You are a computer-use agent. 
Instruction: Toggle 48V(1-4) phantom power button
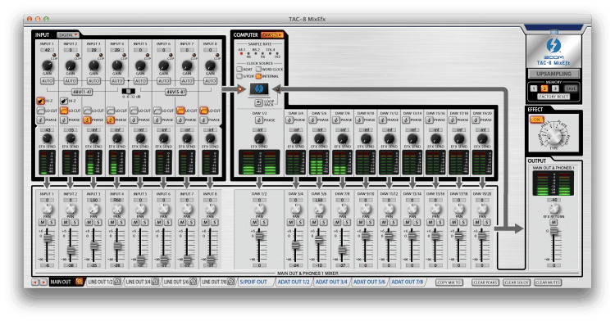point(82,92)
